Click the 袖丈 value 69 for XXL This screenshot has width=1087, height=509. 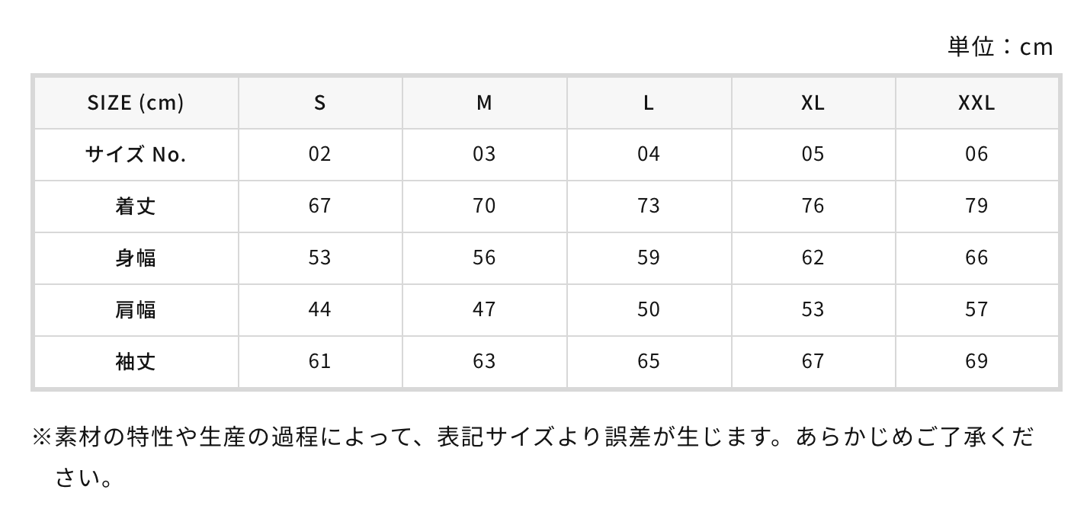pos(976,361)
